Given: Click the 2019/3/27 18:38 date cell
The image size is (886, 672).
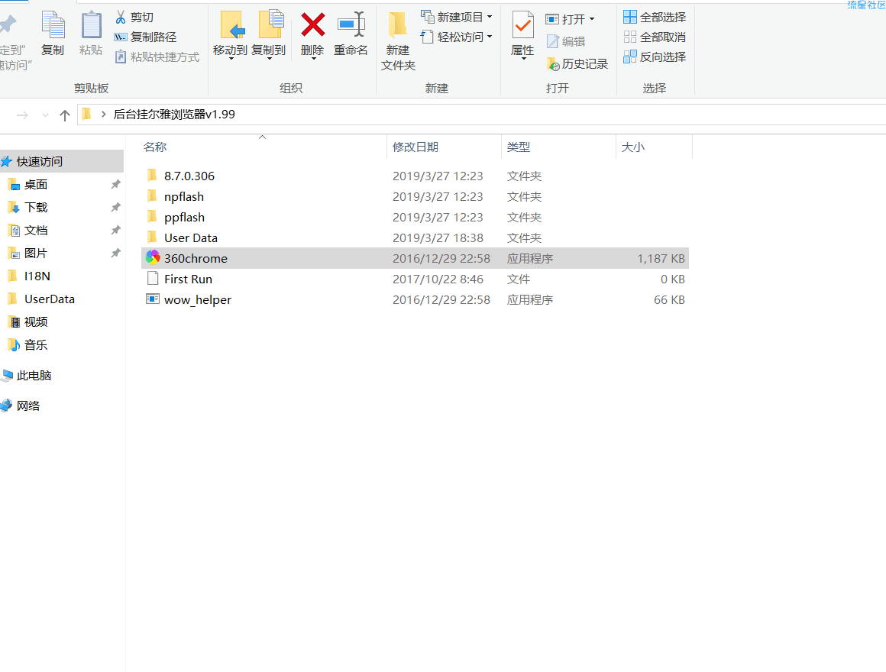Looking at the screenshot, I should [438, 237].
